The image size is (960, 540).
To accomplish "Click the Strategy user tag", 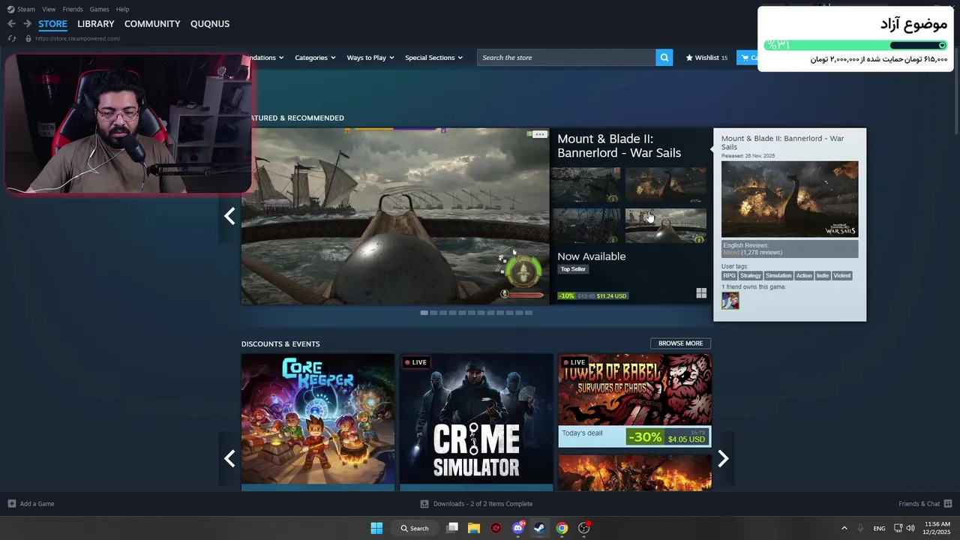I will [x=750, y=275].
